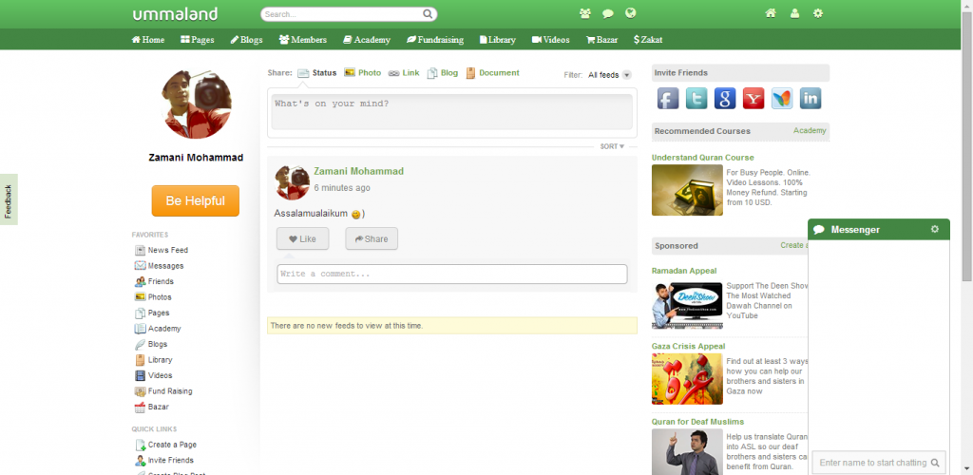Open Messages in the Favorites sidebar
The width and height of the screenshot is (973, 475).
pos(164,266)
